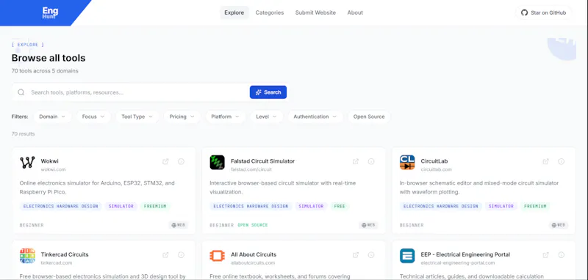Open Falstad Circuit Simulator title link
This screenshot has height=280, width=588.
263,161
